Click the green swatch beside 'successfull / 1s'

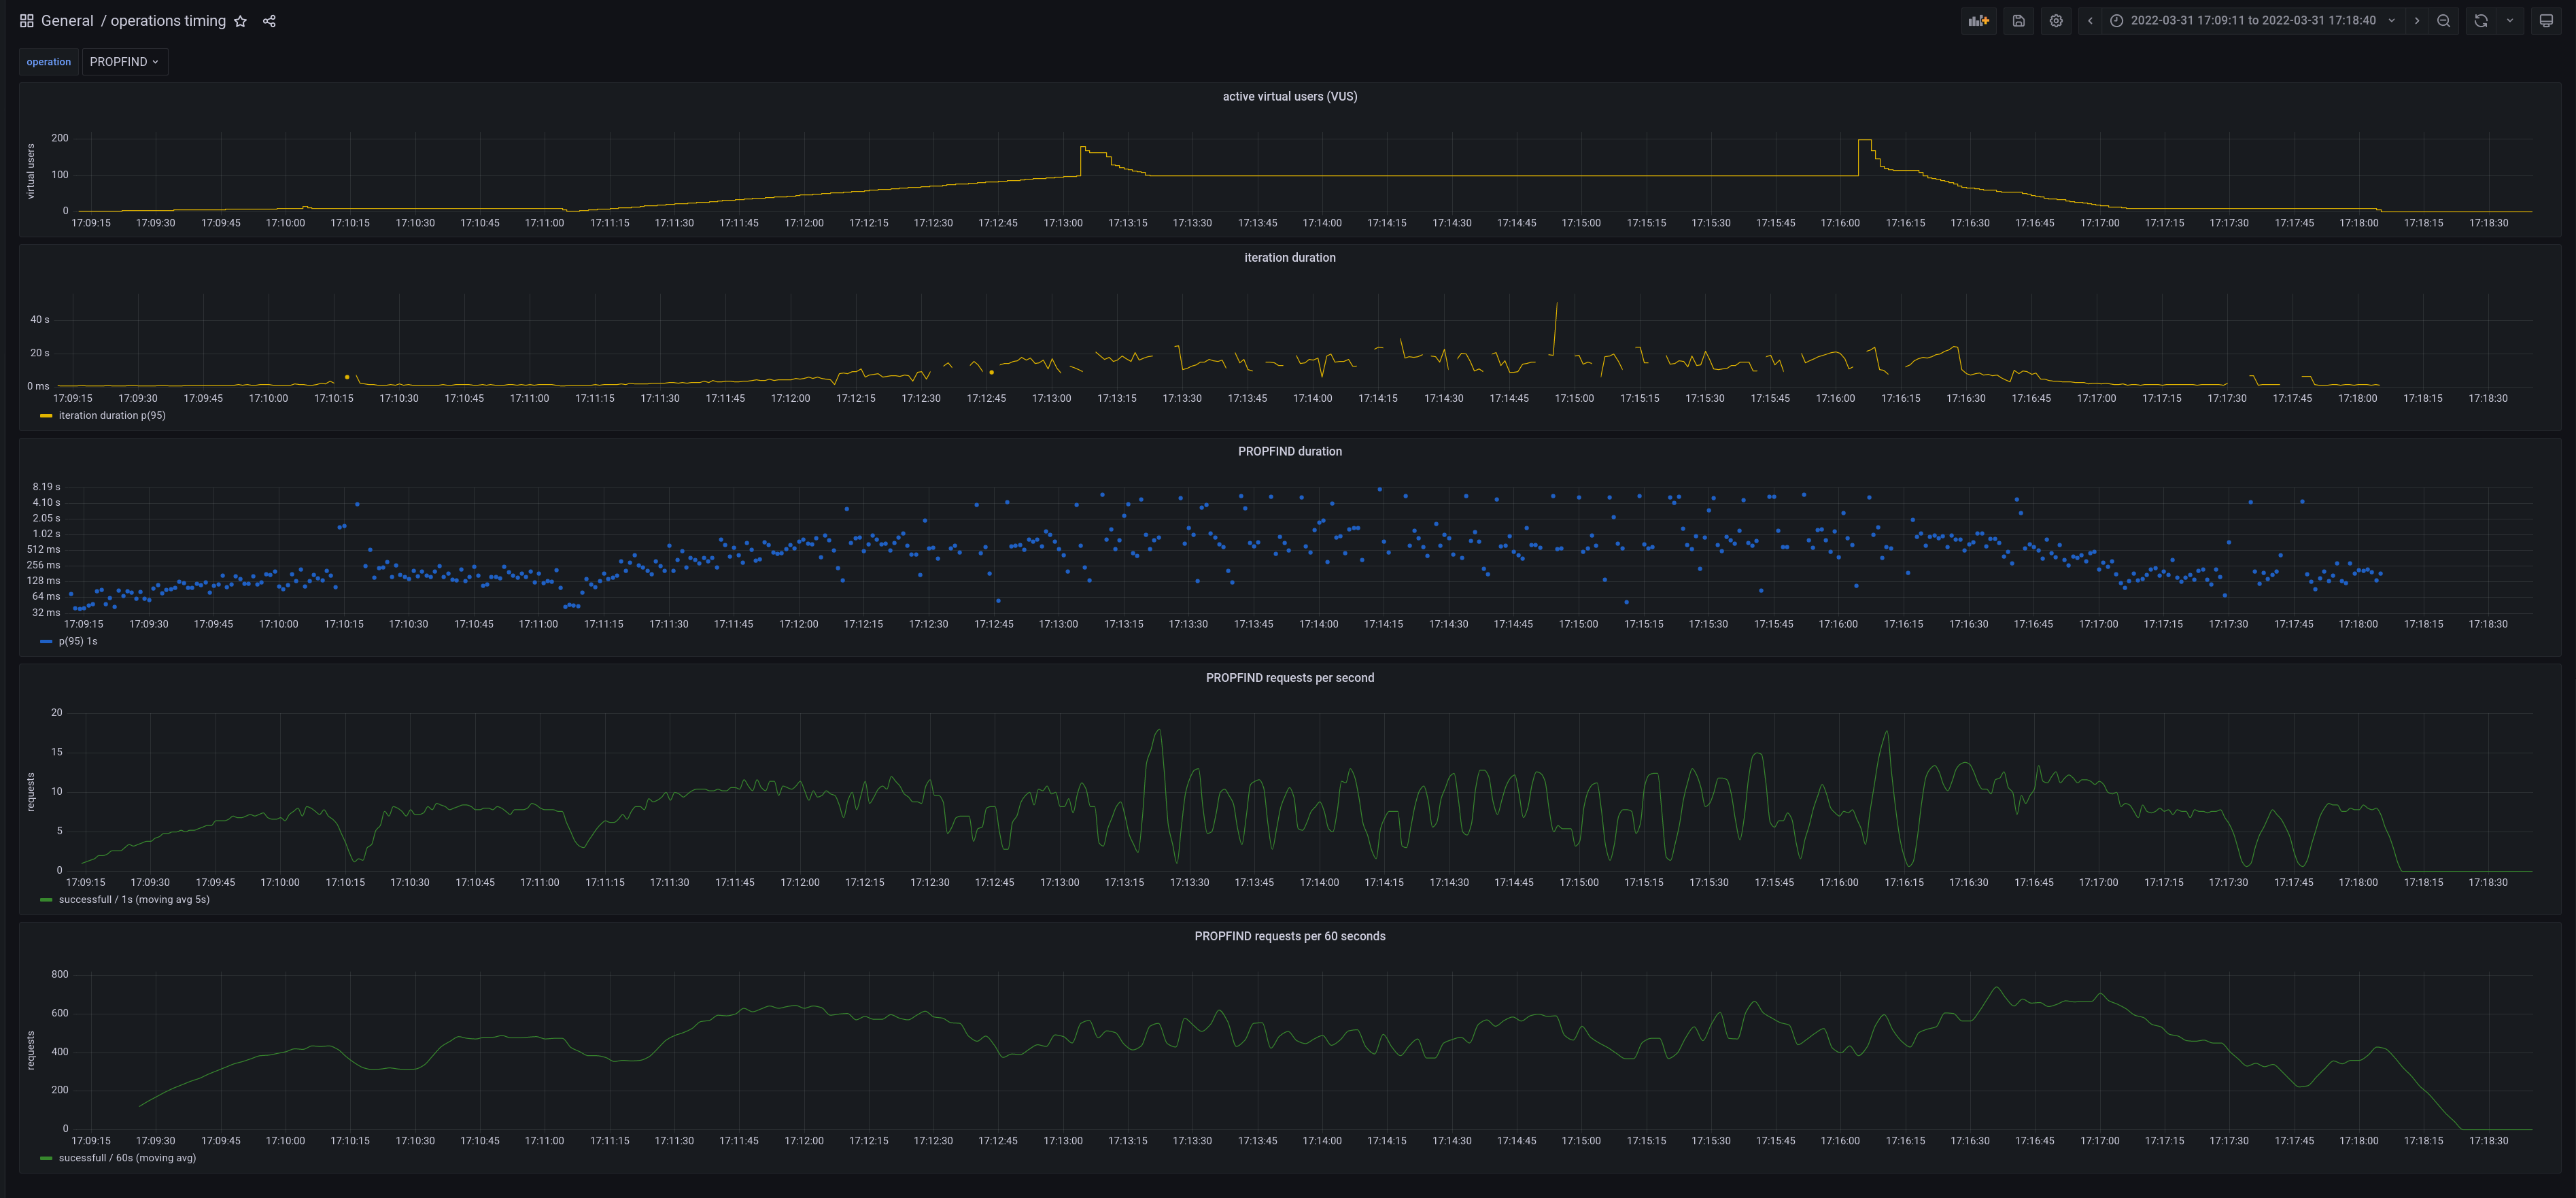(46, 900)
